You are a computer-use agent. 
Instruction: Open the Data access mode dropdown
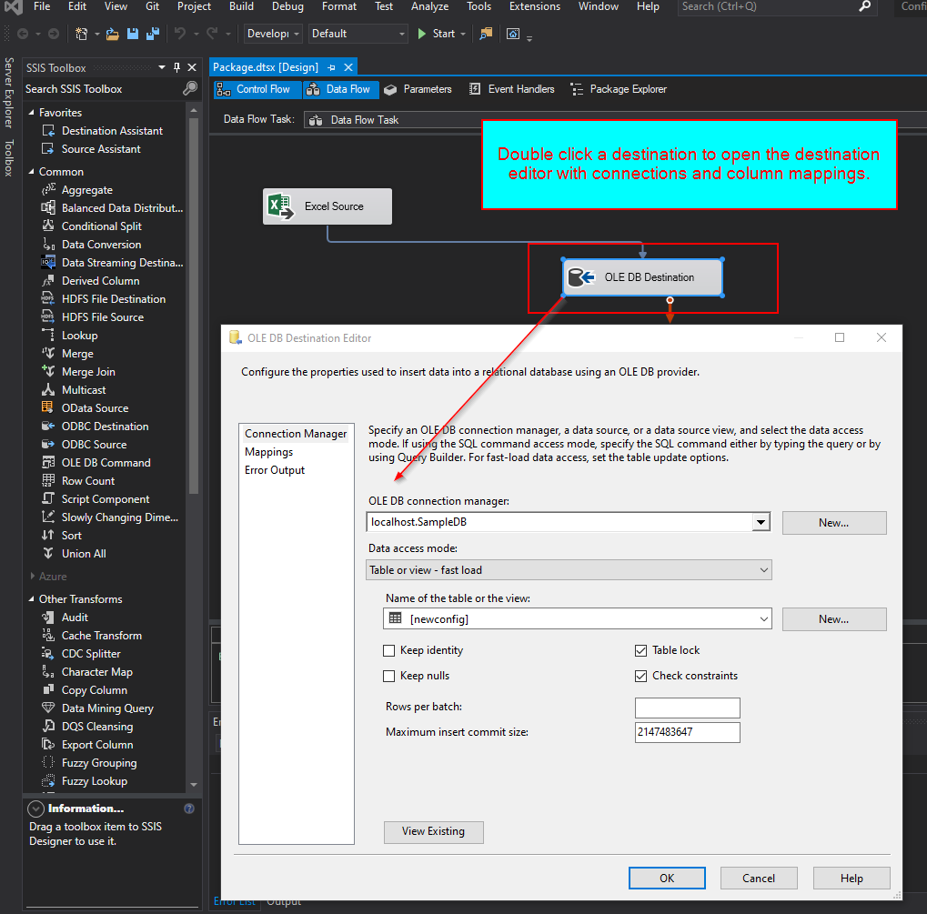coord(763,570)
